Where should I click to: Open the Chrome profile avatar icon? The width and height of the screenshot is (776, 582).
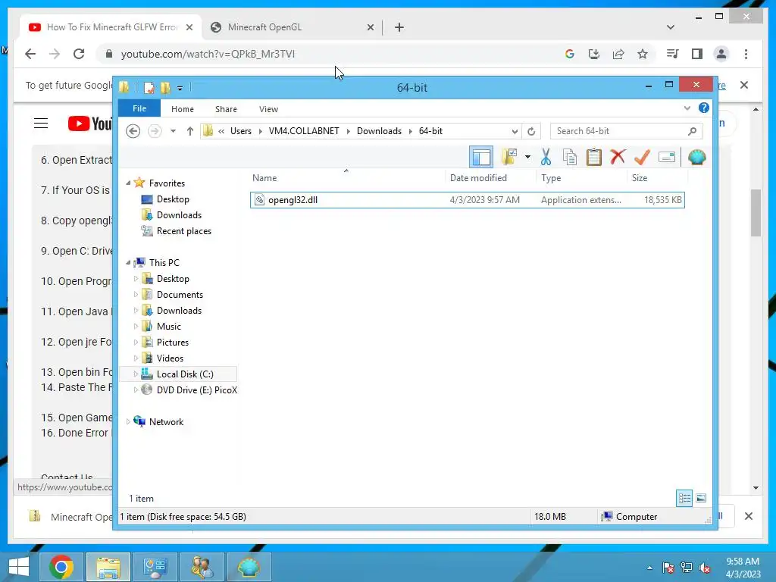(x=721, y=54)
